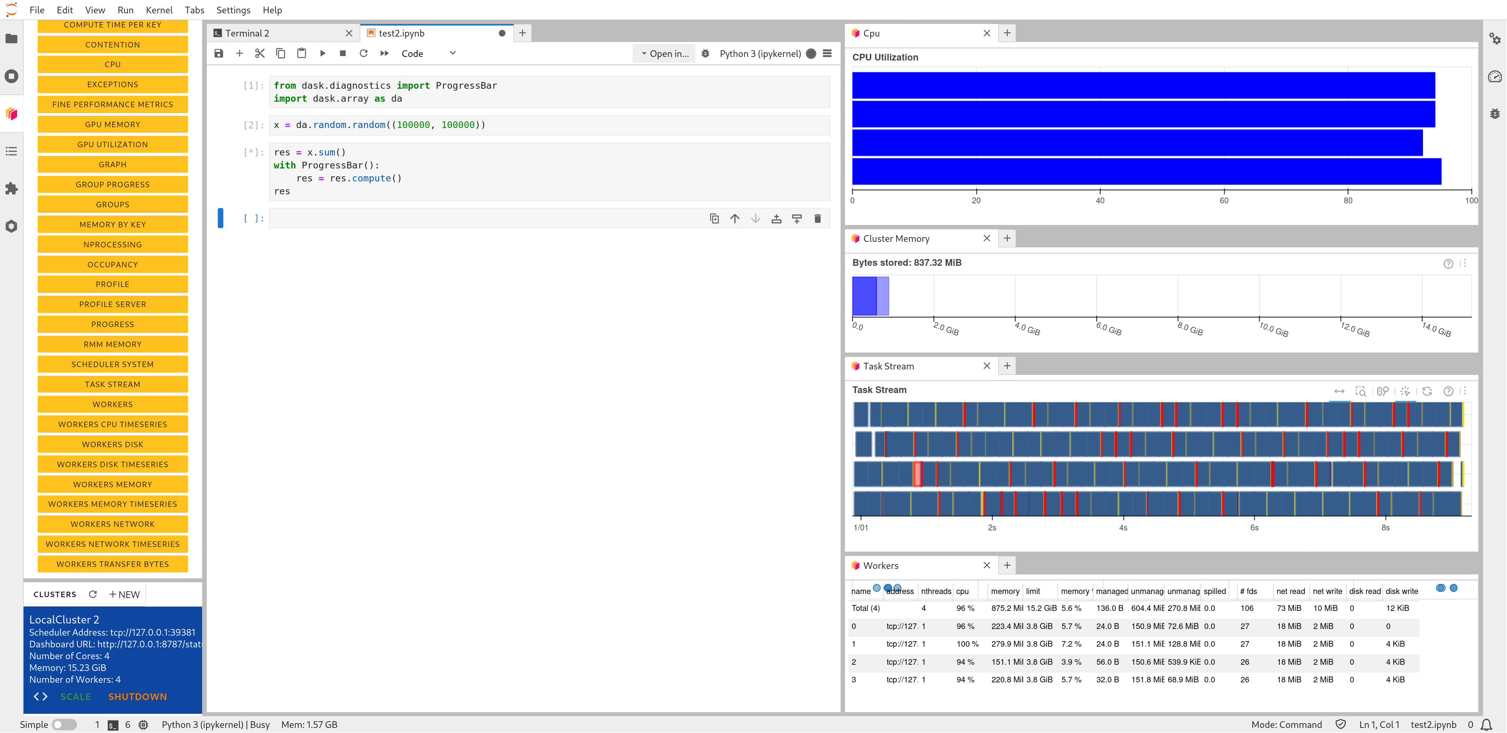Viewport: 1507px width, 733px height.
Task: Interrupt the kernel with stop icon
Action: (343, 53)
